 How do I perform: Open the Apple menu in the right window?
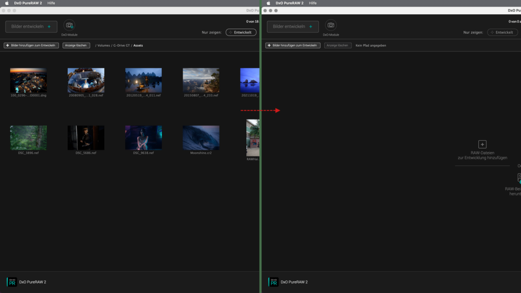pyautogui.click(x=268, y=3)
